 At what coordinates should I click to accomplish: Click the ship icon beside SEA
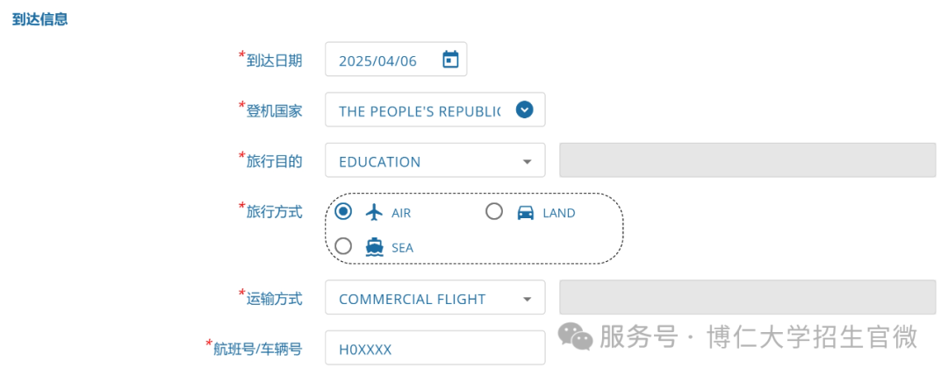[375, 247]
